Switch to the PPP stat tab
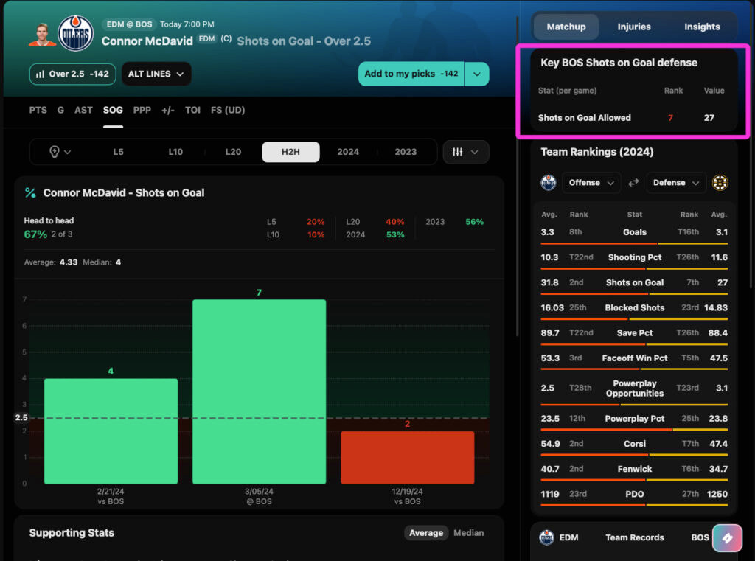The height and width of the screenshot is (561, 755). (x=142, y=111)
